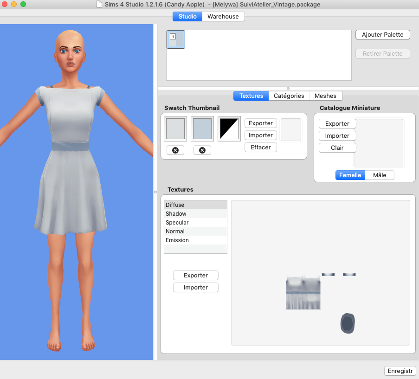Switch to Mâle gender option
This screenshot has height=379, width=419.
click(x=380, y=175)
